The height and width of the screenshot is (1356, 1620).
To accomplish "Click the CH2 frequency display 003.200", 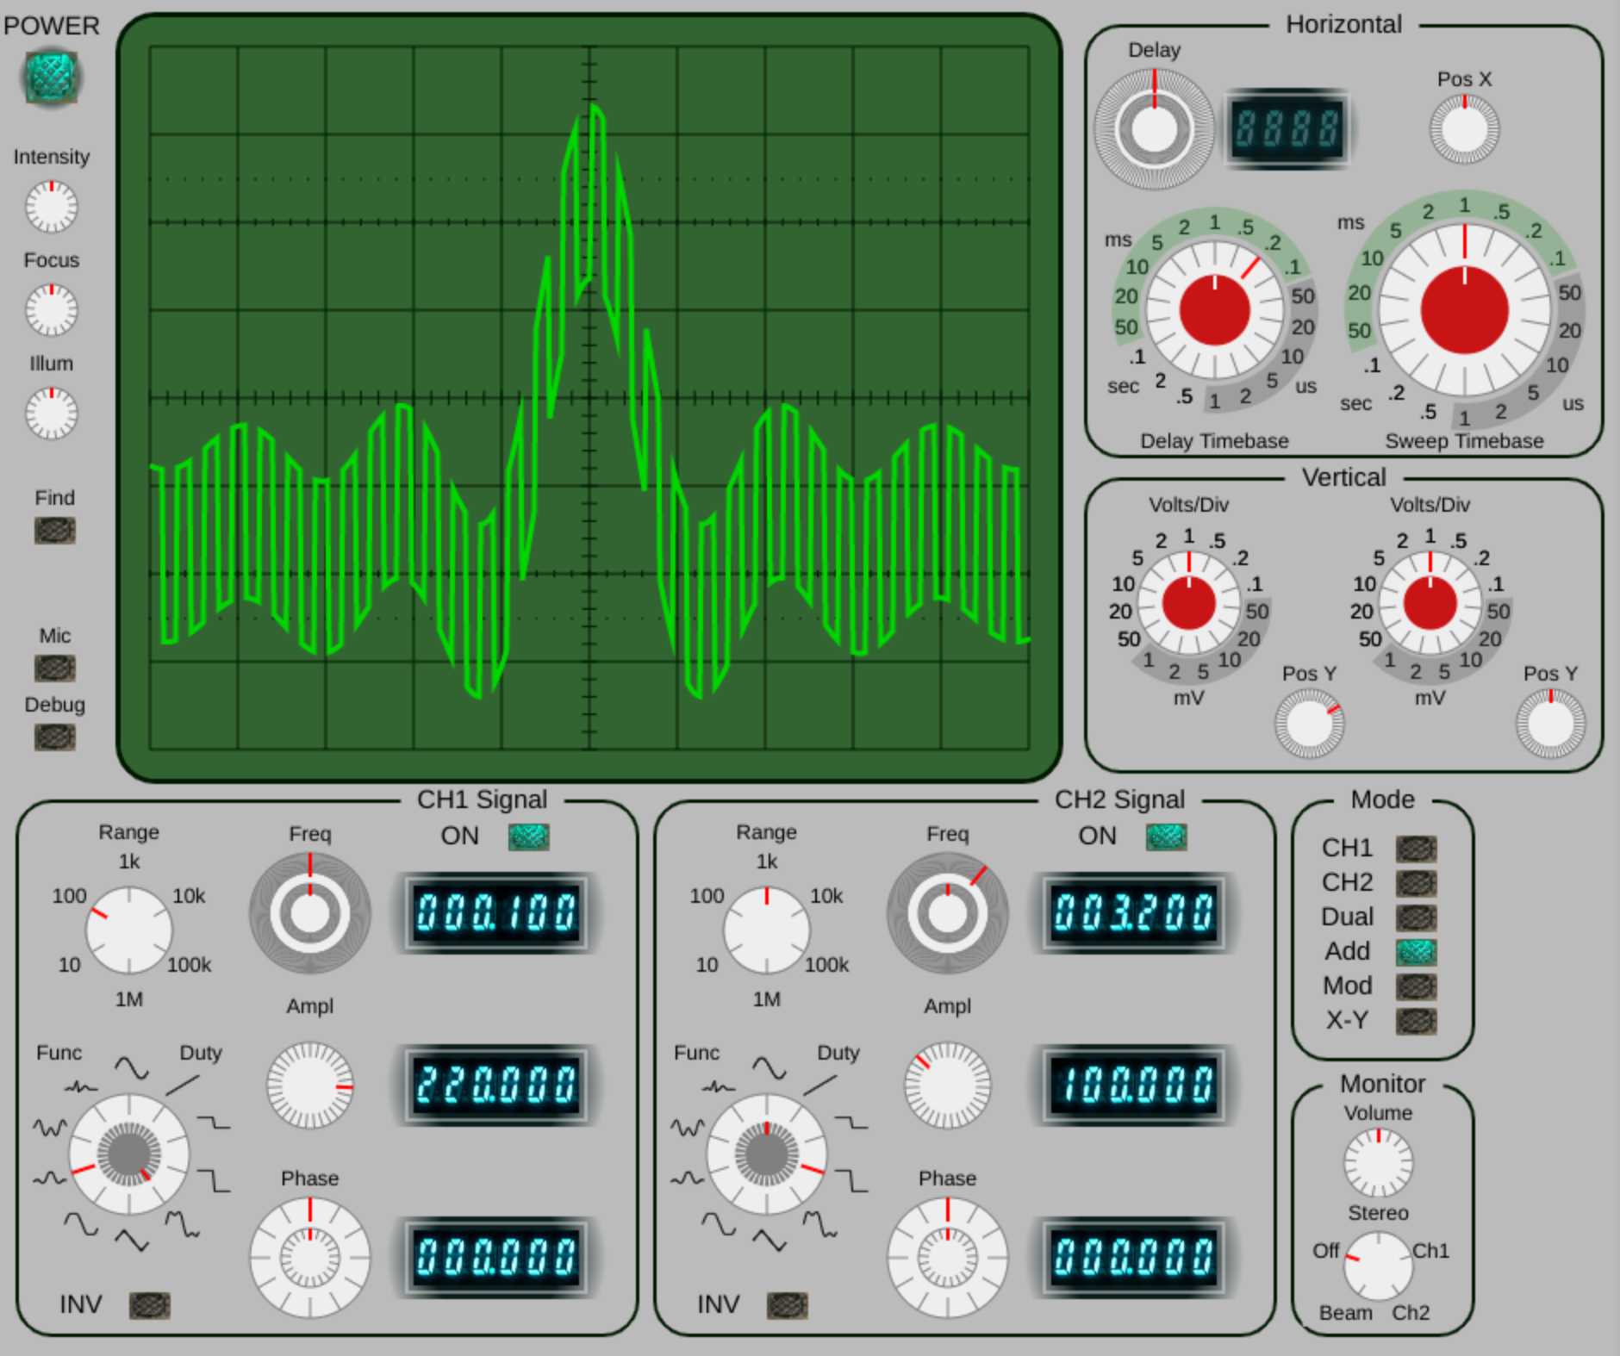I will pos(1133,913).
